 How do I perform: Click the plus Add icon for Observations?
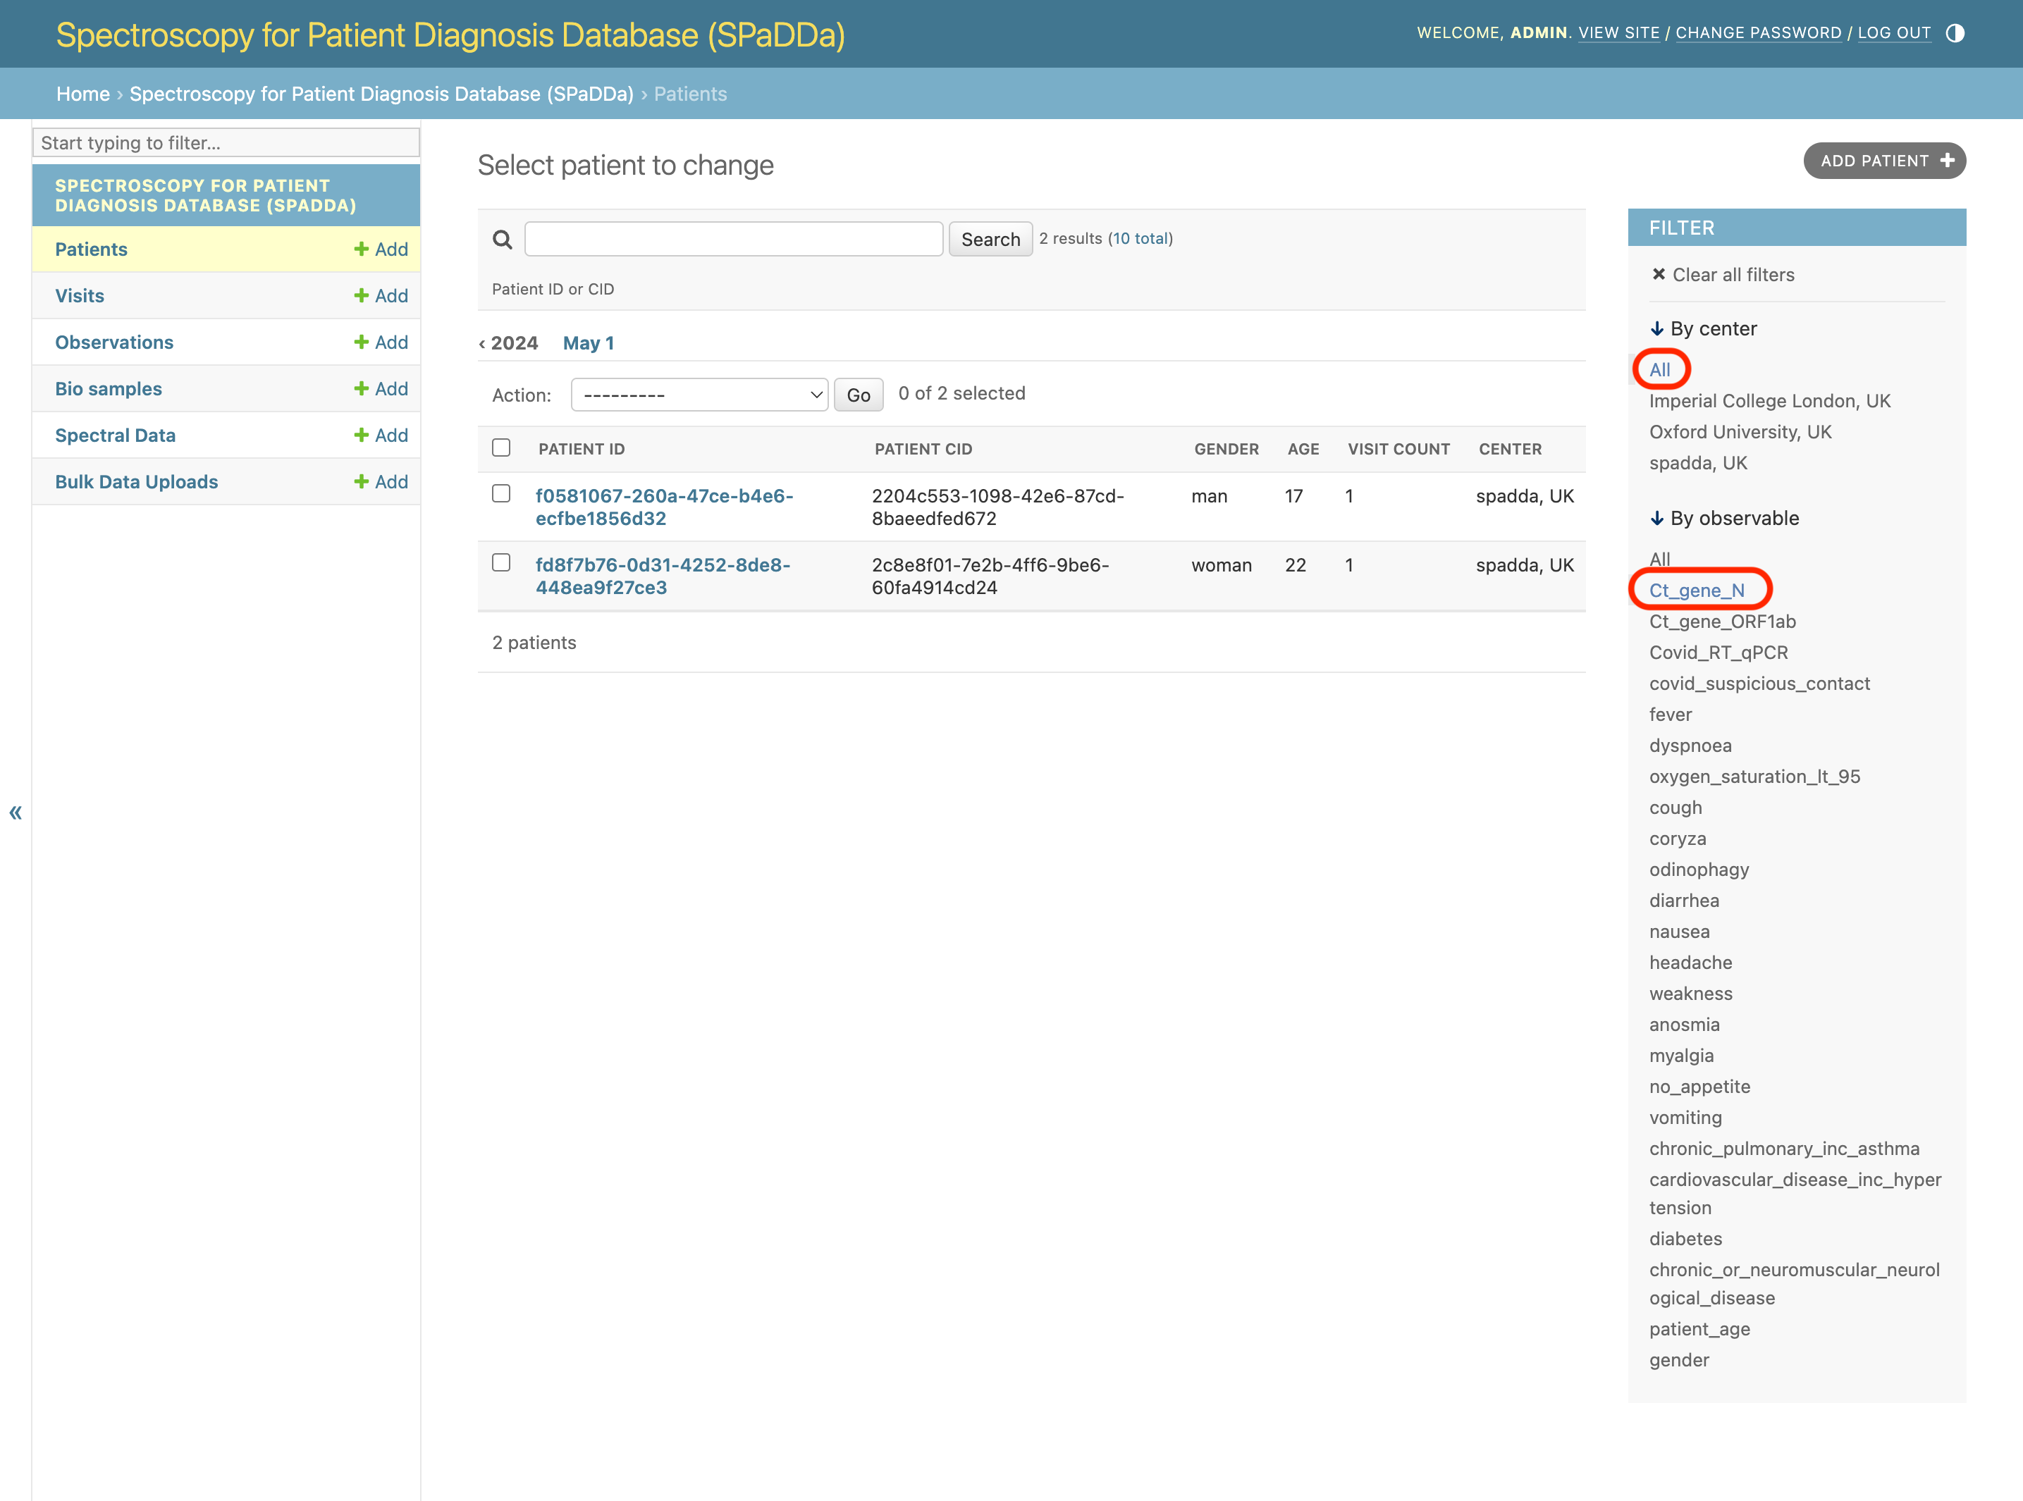click(361, 342)
